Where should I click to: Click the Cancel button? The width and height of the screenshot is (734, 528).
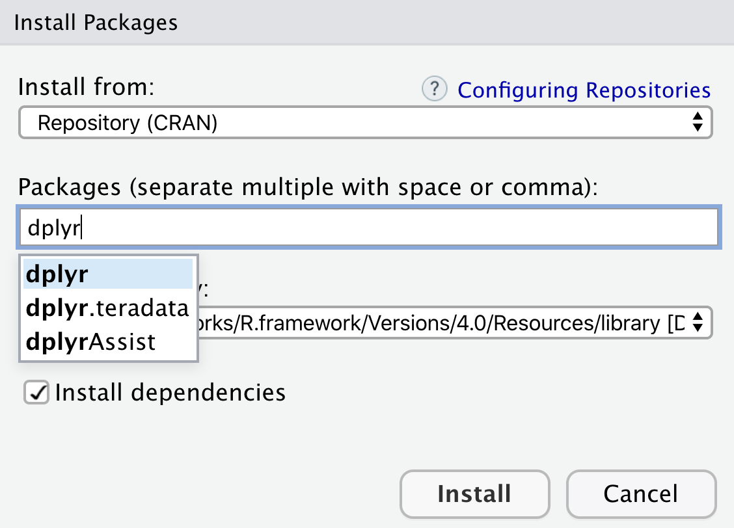[641, 494]
